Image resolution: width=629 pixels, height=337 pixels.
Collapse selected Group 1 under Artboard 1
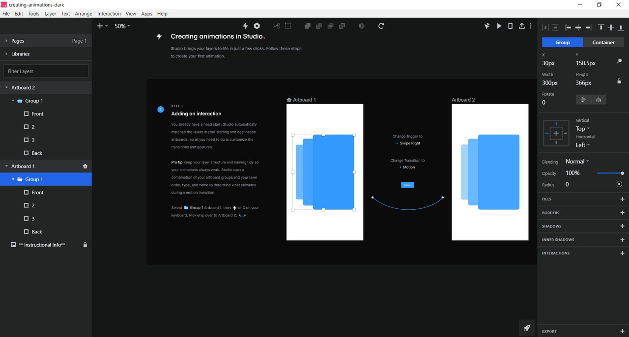[13, 179]
